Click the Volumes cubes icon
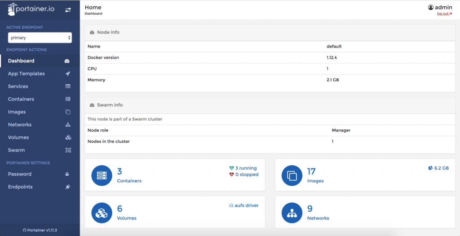 [68, 138]
